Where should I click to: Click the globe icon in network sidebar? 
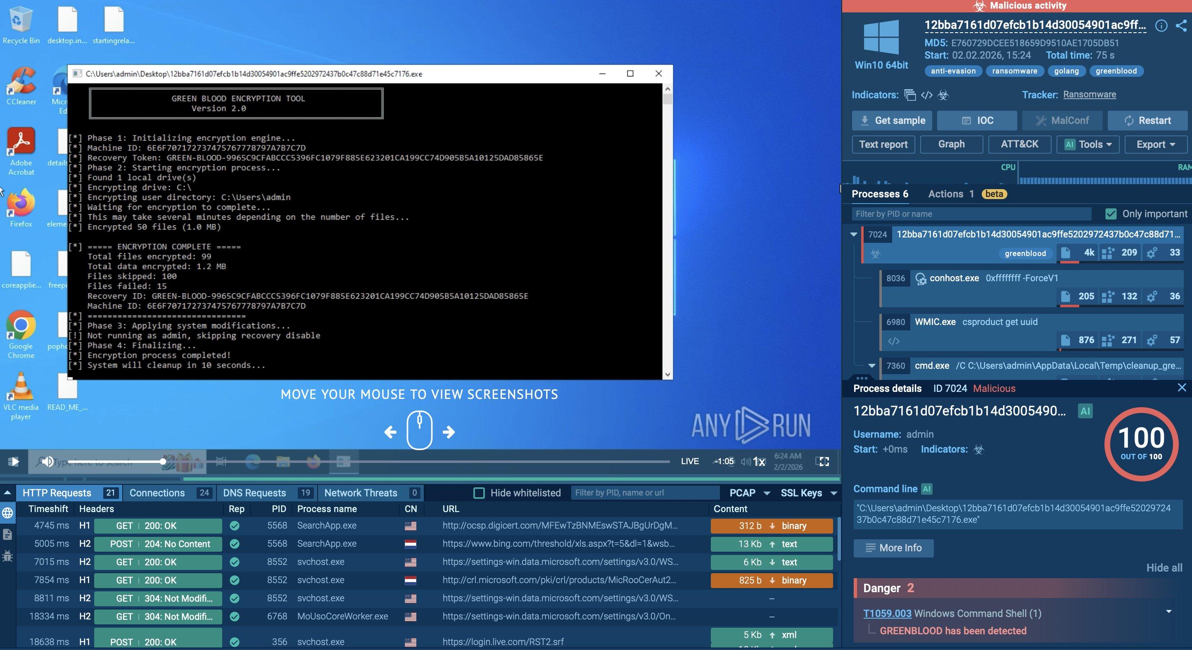(x=7, y=512)
